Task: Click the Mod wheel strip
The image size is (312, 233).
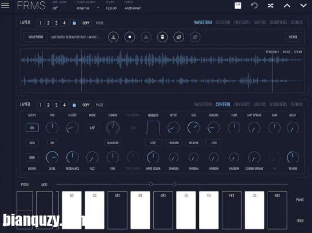Action: point(44,210)
